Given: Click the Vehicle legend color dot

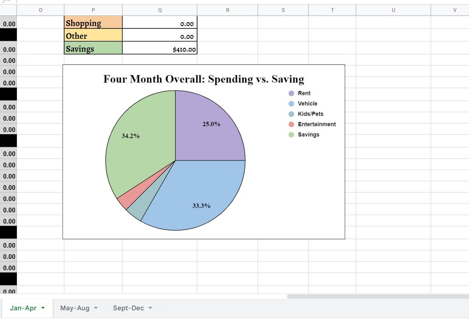Looking at the screenshot, I should (291, 104).
